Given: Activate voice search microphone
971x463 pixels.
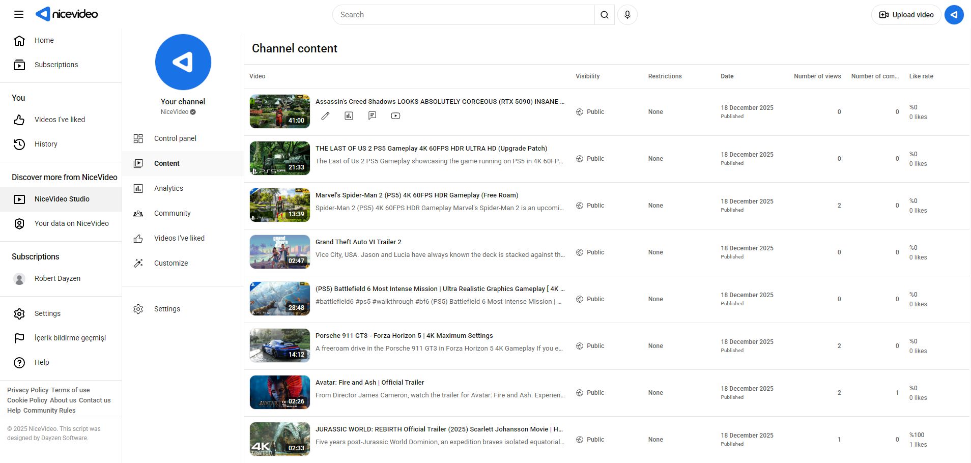Looking at the screenshot, I should (x=627, y=15).
